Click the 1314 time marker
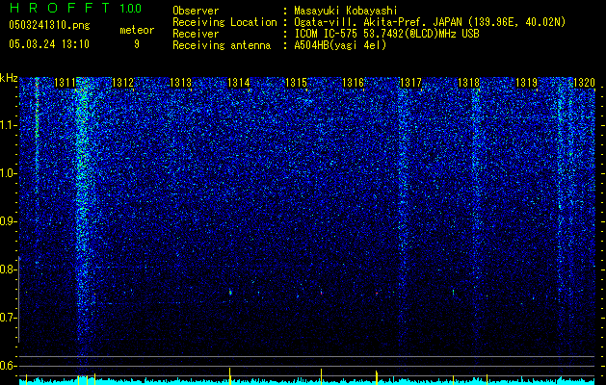Screen dimensions: 606x385 239,83
